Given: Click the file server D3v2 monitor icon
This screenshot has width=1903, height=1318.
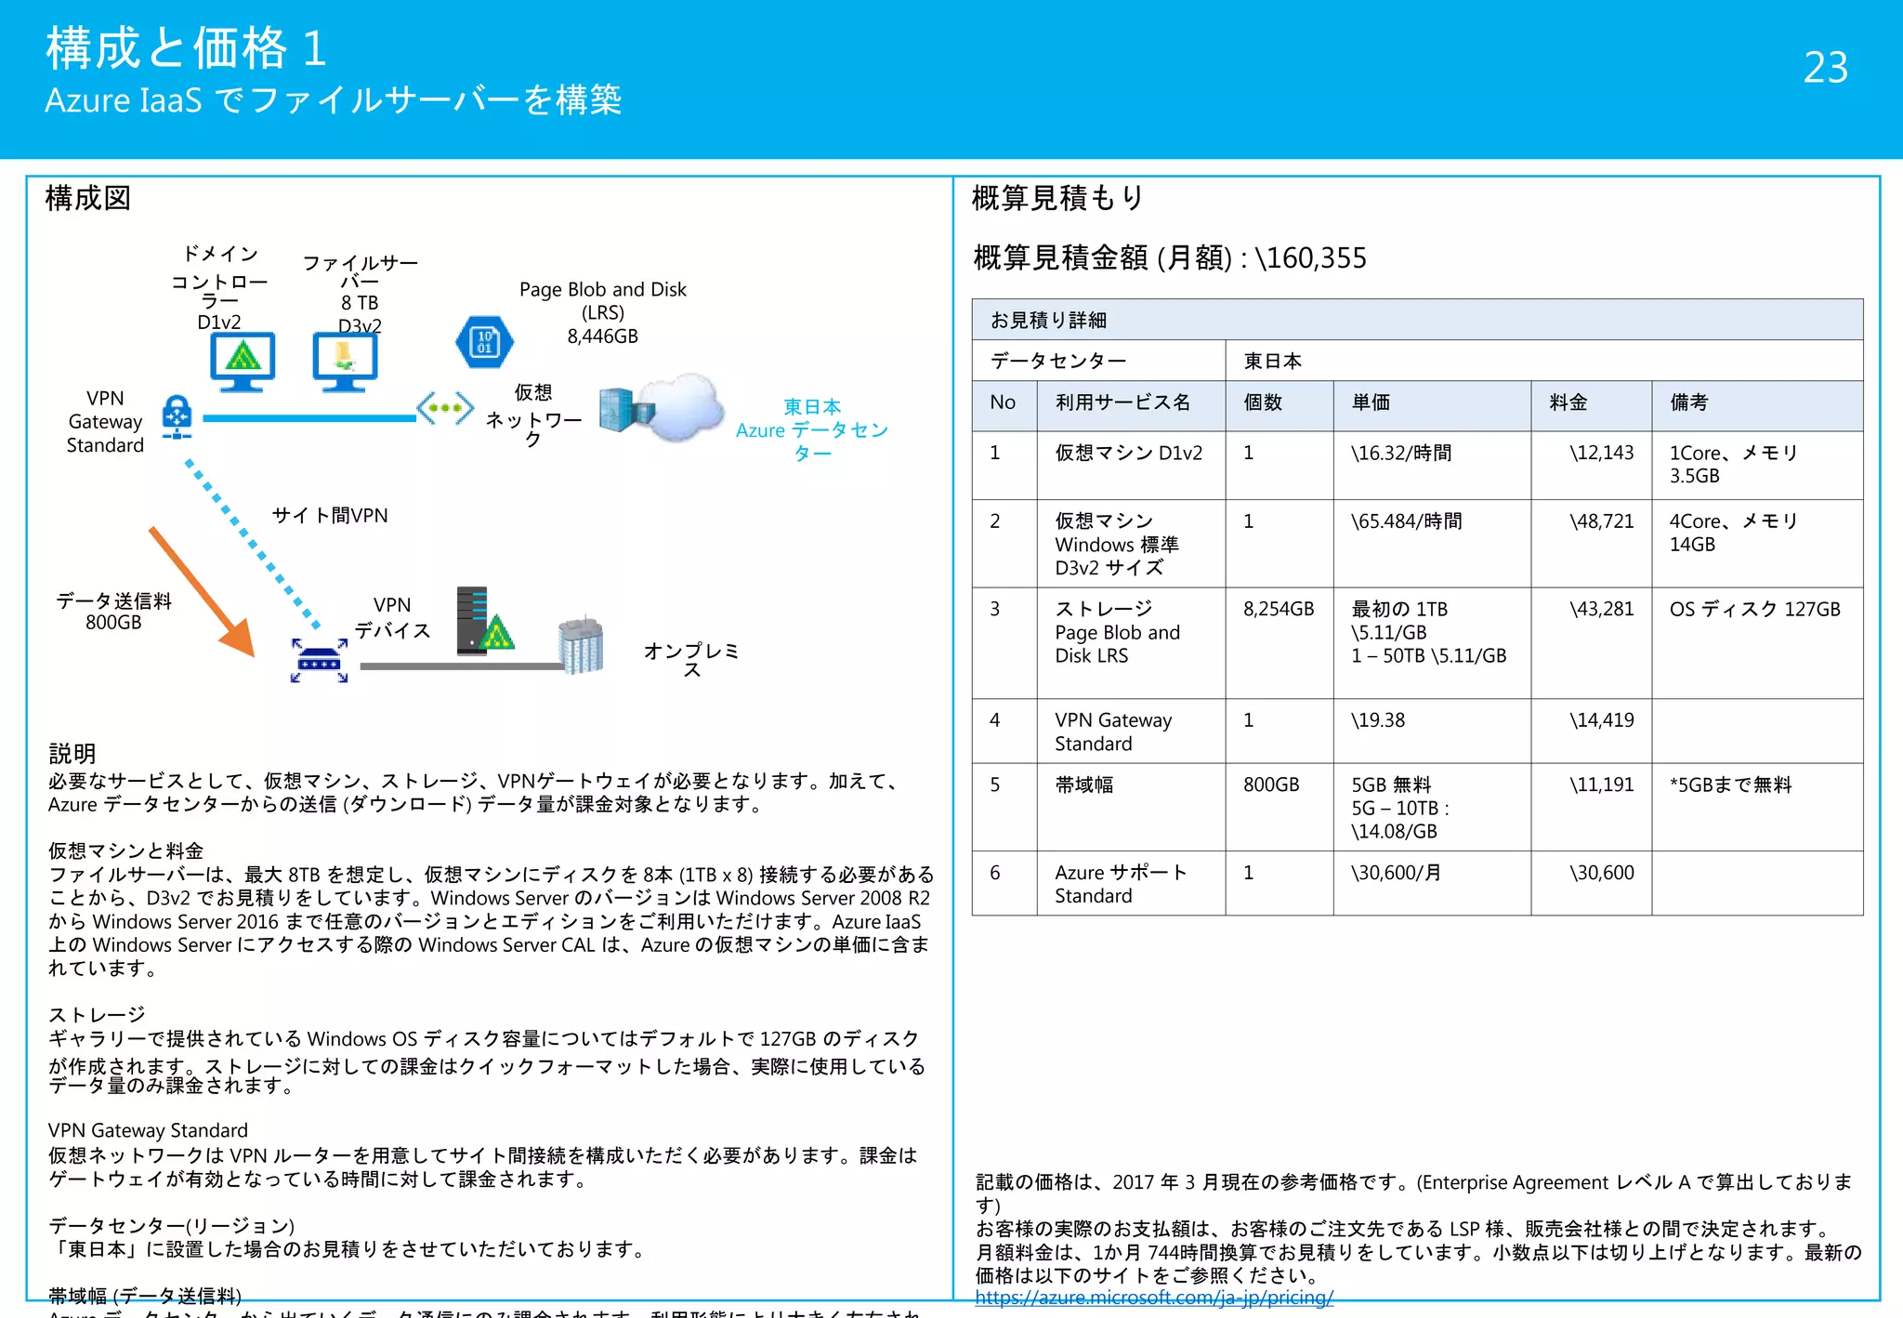Looking at the screenshot, I should (x=345, y=362).
